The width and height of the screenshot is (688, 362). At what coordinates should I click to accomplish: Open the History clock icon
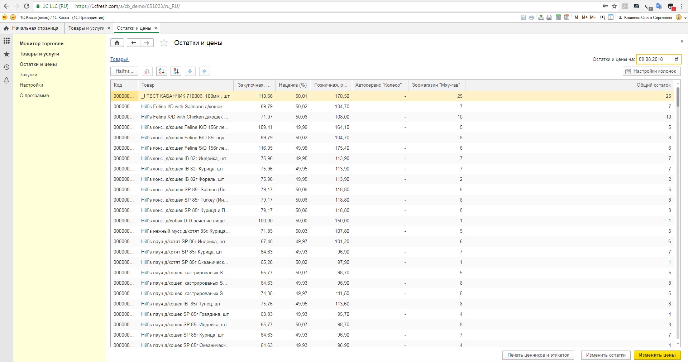pyautogui.click(x=6, y=67)
